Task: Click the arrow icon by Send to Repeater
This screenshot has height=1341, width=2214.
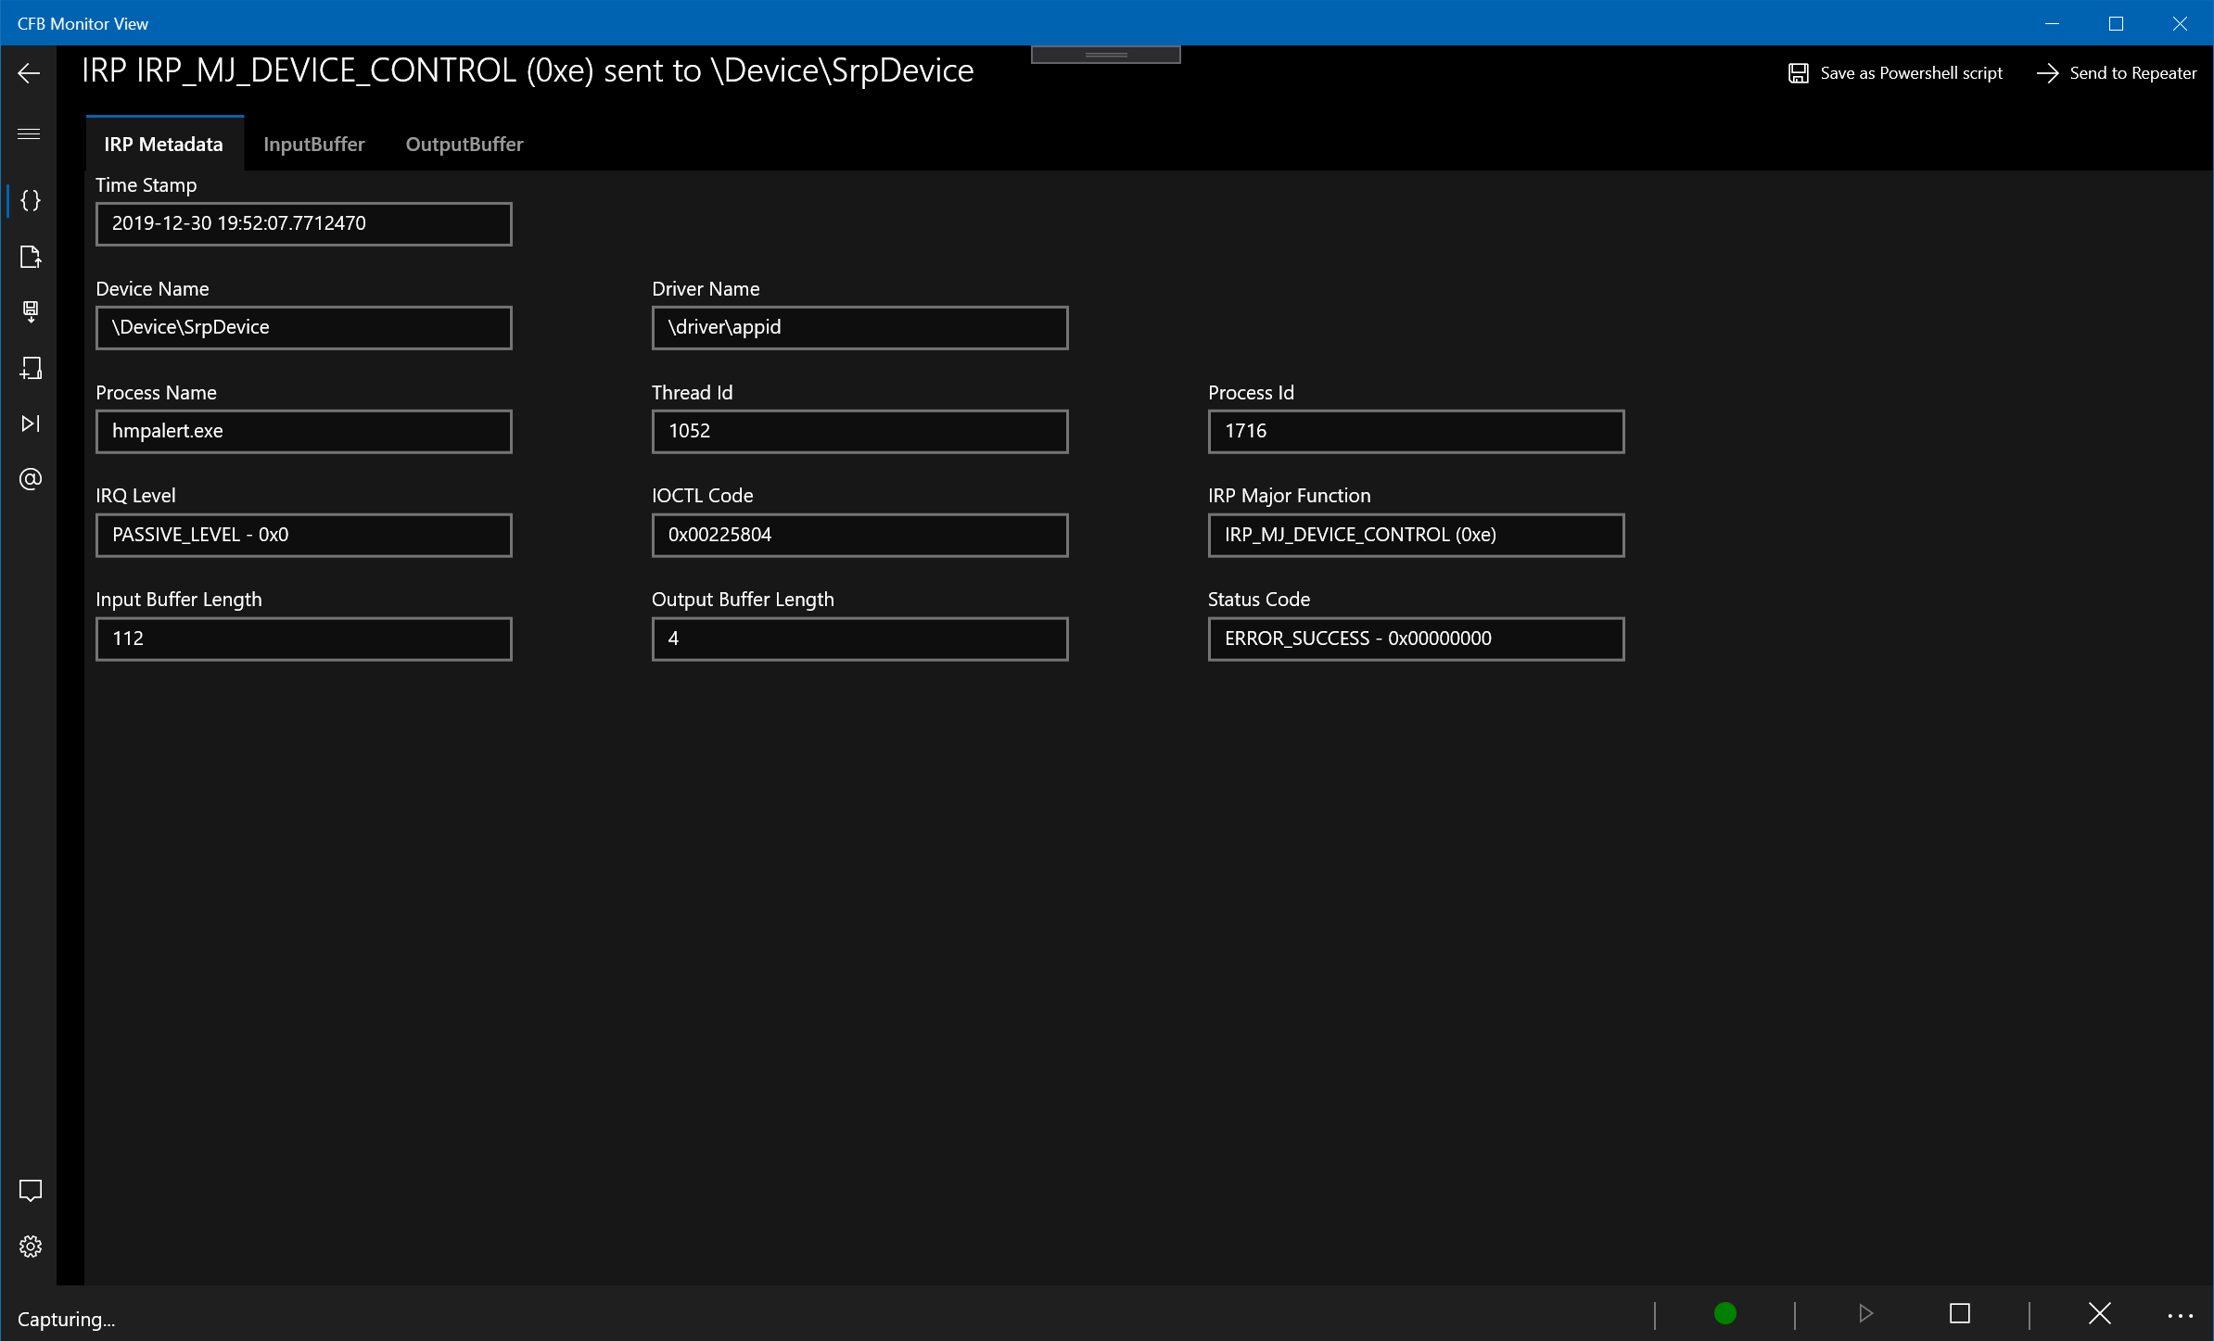Action: [2047, 73]
